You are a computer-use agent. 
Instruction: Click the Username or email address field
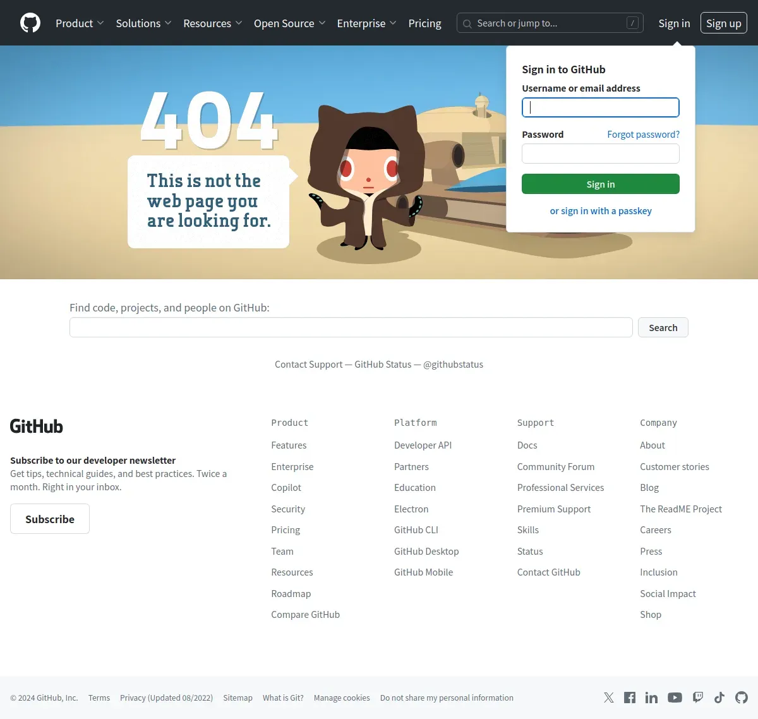[601, 107]
